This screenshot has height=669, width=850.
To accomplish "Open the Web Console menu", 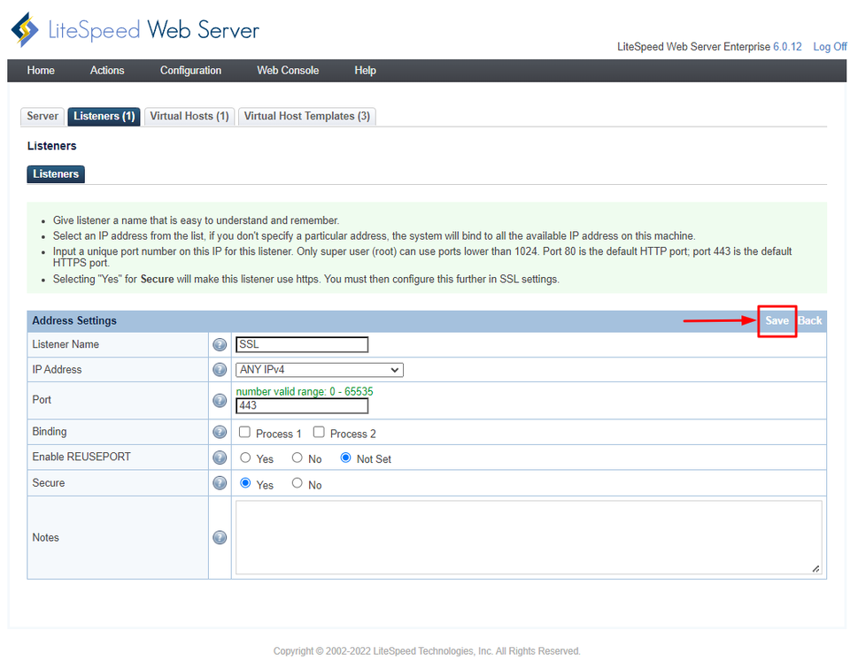I will (x=287, y=70).
